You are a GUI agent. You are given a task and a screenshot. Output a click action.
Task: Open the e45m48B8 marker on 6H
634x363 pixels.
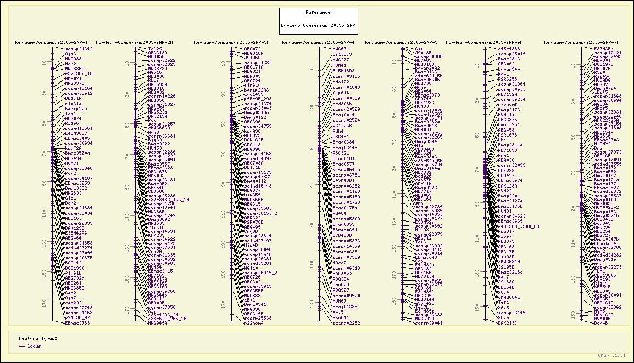click(x=509, y=49)
